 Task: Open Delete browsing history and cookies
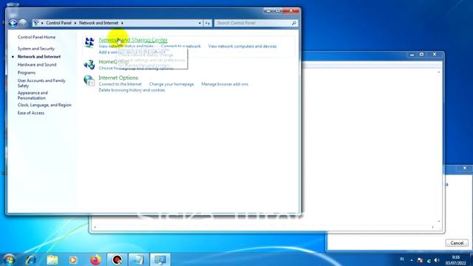click(132, 90)
